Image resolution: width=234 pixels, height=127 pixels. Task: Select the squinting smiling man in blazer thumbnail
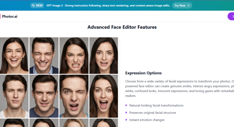point(44,56)
